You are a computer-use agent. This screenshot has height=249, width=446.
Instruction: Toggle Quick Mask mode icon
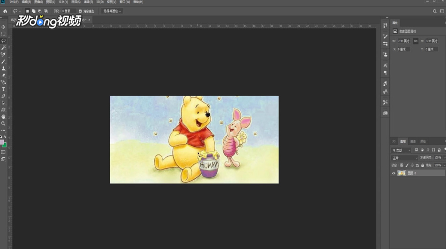pyautogui.click(x=3, y=152)
